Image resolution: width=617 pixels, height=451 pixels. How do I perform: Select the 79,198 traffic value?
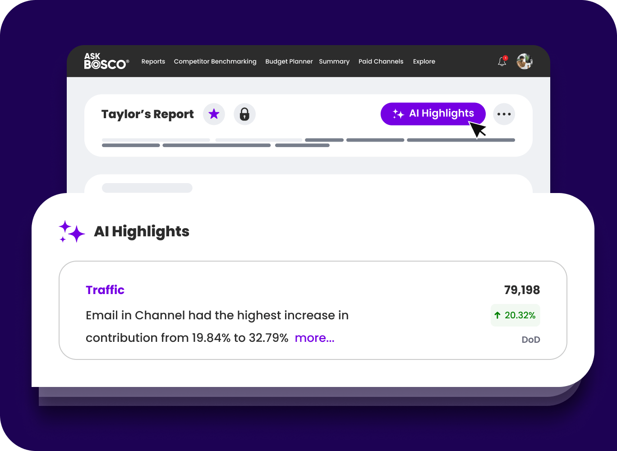click(522, 290)
